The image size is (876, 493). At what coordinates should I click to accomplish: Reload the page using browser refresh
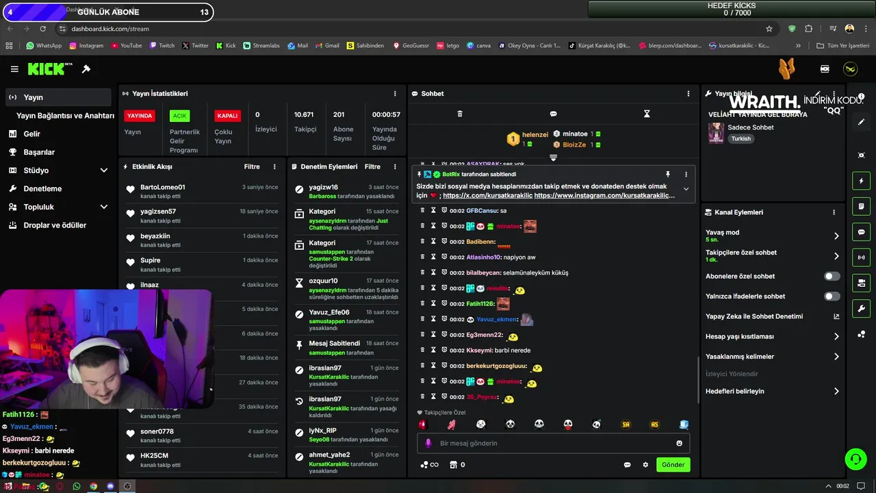tap(43, 29)
